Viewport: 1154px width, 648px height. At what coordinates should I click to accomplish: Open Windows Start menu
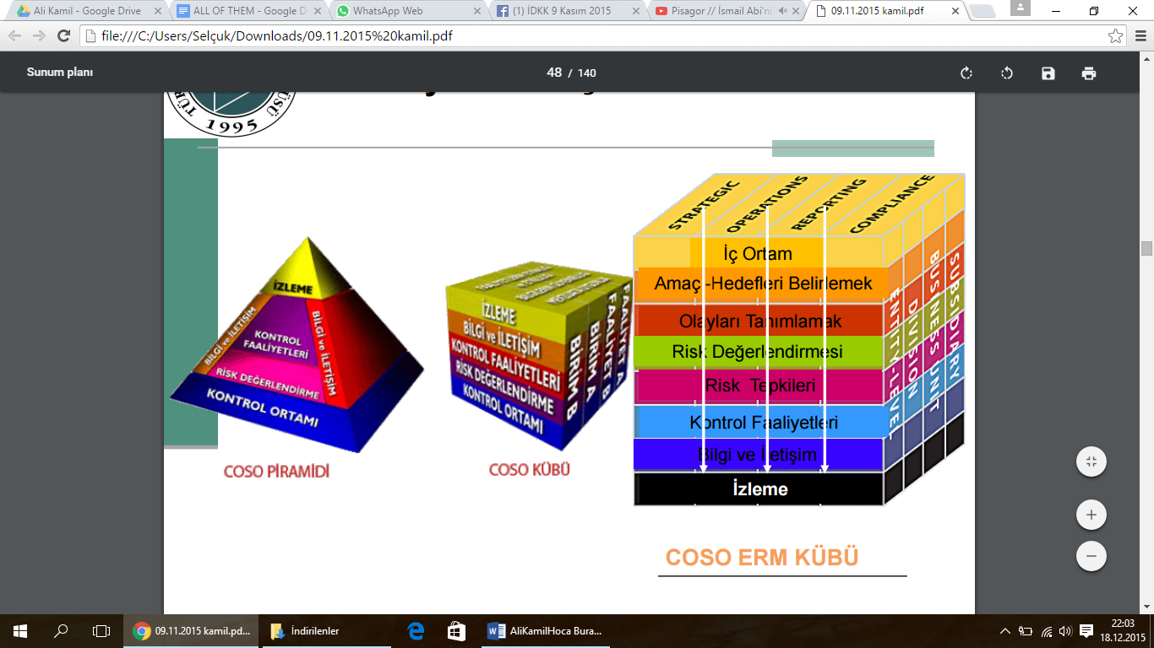(x=20, y=630)
